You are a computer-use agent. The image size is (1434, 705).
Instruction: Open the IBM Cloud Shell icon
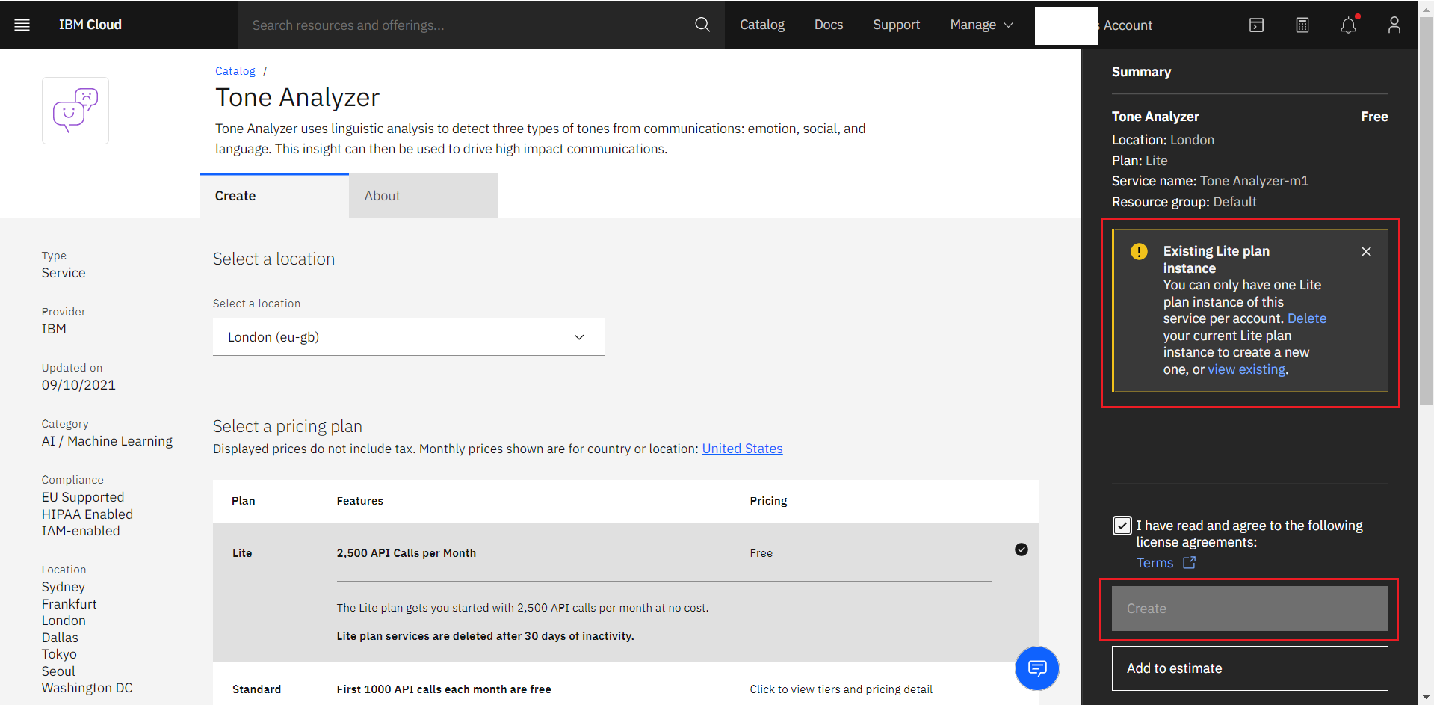click(x=1256, y=25)
